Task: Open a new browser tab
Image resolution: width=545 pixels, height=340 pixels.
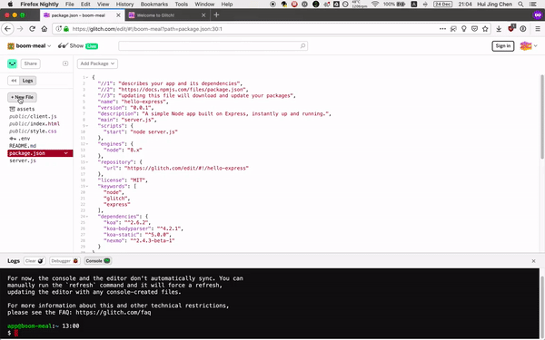Action: (x=216, y=15)
